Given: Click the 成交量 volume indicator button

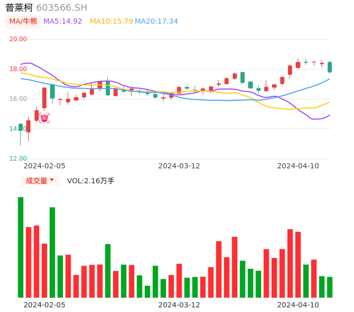Looking at the screenshot, I should (x=37, y=181).
